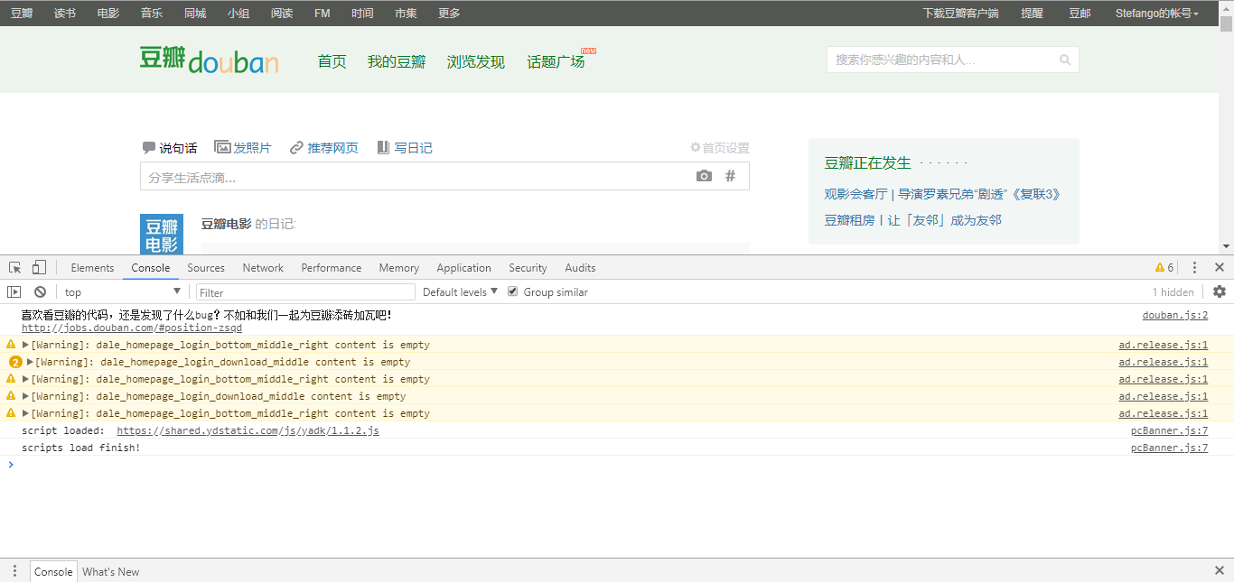Viewport: 1234px width, 582px height.
Task: Switch to the Audits tab
Action: 580,268
